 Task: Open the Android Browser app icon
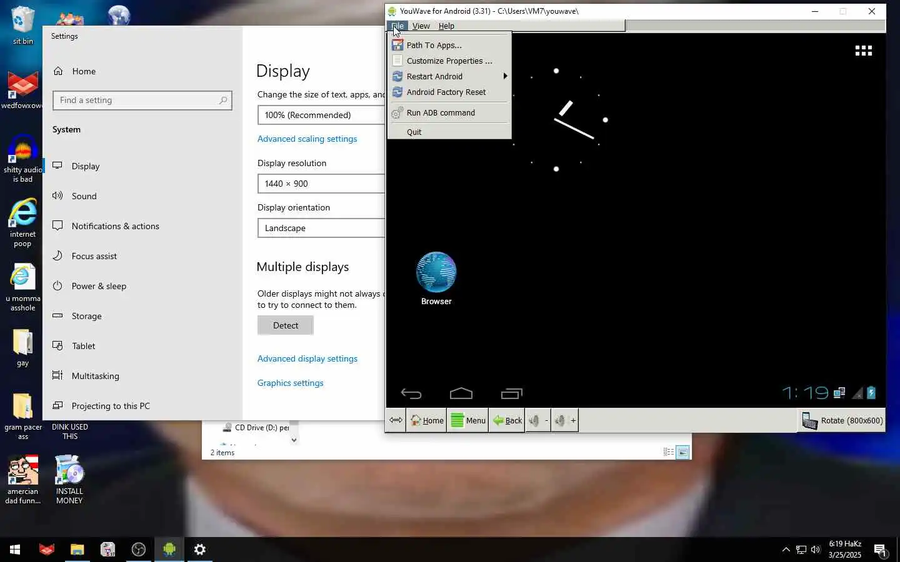(436, 279)
